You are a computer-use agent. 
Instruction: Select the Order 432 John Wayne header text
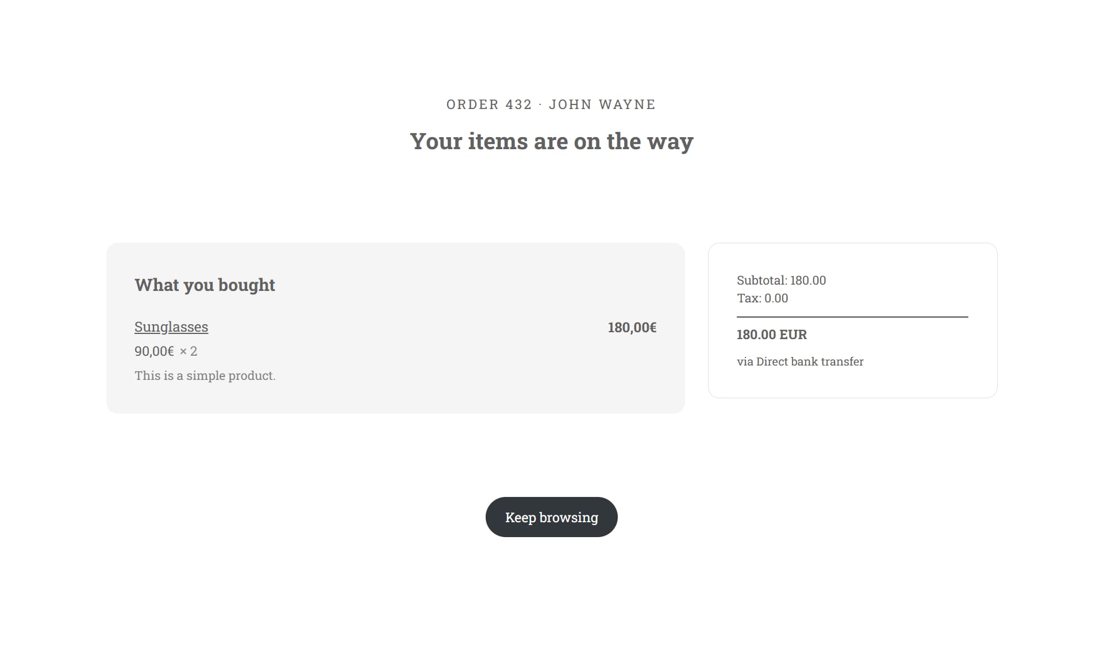pyautogui.click(x=551, y=104)
